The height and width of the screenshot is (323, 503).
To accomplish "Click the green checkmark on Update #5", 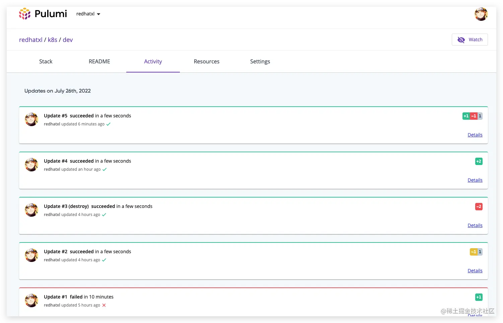I will point(108,124).
